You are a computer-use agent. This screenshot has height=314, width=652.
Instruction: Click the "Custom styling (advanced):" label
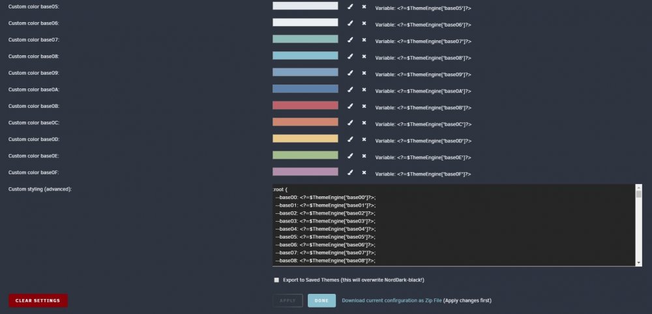click(40, 189)
